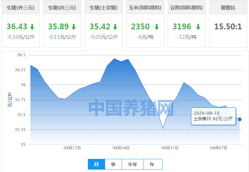Select the 生猪(外三元) tab
249x172 pixels.
click(x=21, y=7)
